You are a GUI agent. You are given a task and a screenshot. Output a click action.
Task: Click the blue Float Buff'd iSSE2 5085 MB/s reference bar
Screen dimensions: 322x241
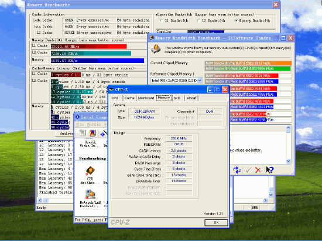241,82
